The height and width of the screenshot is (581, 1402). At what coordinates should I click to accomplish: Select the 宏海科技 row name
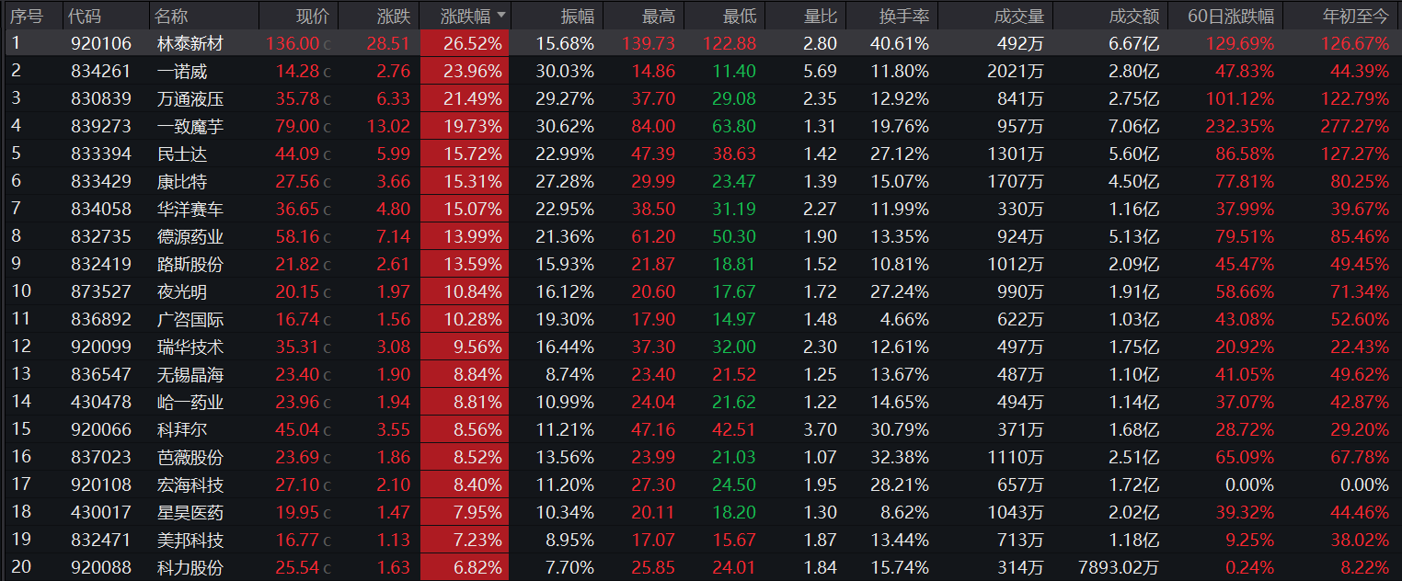(190, 484)
